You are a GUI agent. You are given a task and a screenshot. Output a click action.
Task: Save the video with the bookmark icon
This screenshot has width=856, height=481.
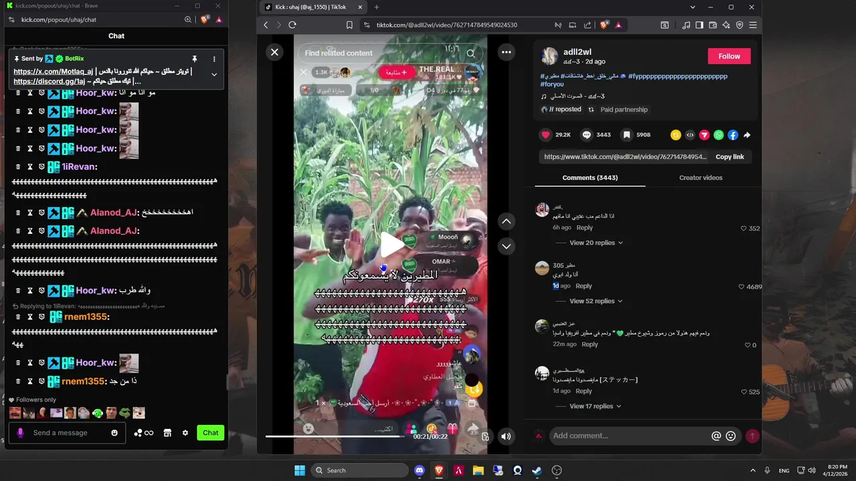click(x=627, y=135)
